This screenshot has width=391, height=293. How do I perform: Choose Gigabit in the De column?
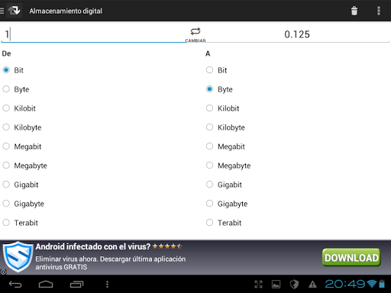click(x=21, y=185)
